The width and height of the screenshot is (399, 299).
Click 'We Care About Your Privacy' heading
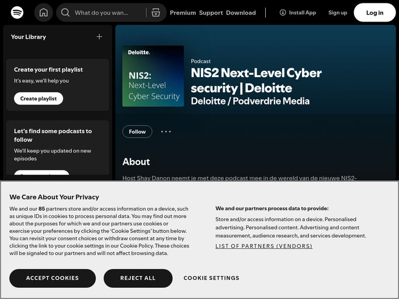54,197
